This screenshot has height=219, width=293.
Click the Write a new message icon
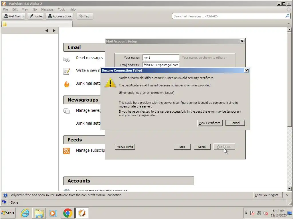click(x=67, y=71)
